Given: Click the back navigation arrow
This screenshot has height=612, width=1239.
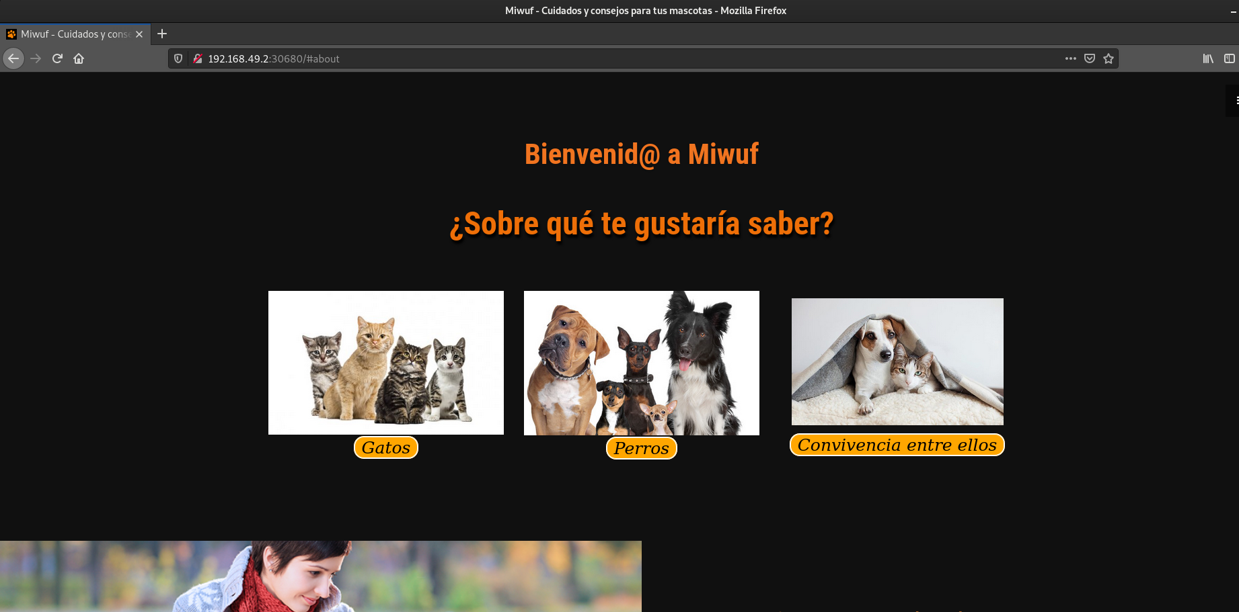Looking at the screenshot, I should coord(13,58).
